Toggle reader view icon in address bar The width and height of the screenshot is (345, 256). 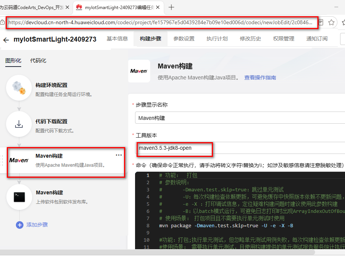[x=321, y=22]
